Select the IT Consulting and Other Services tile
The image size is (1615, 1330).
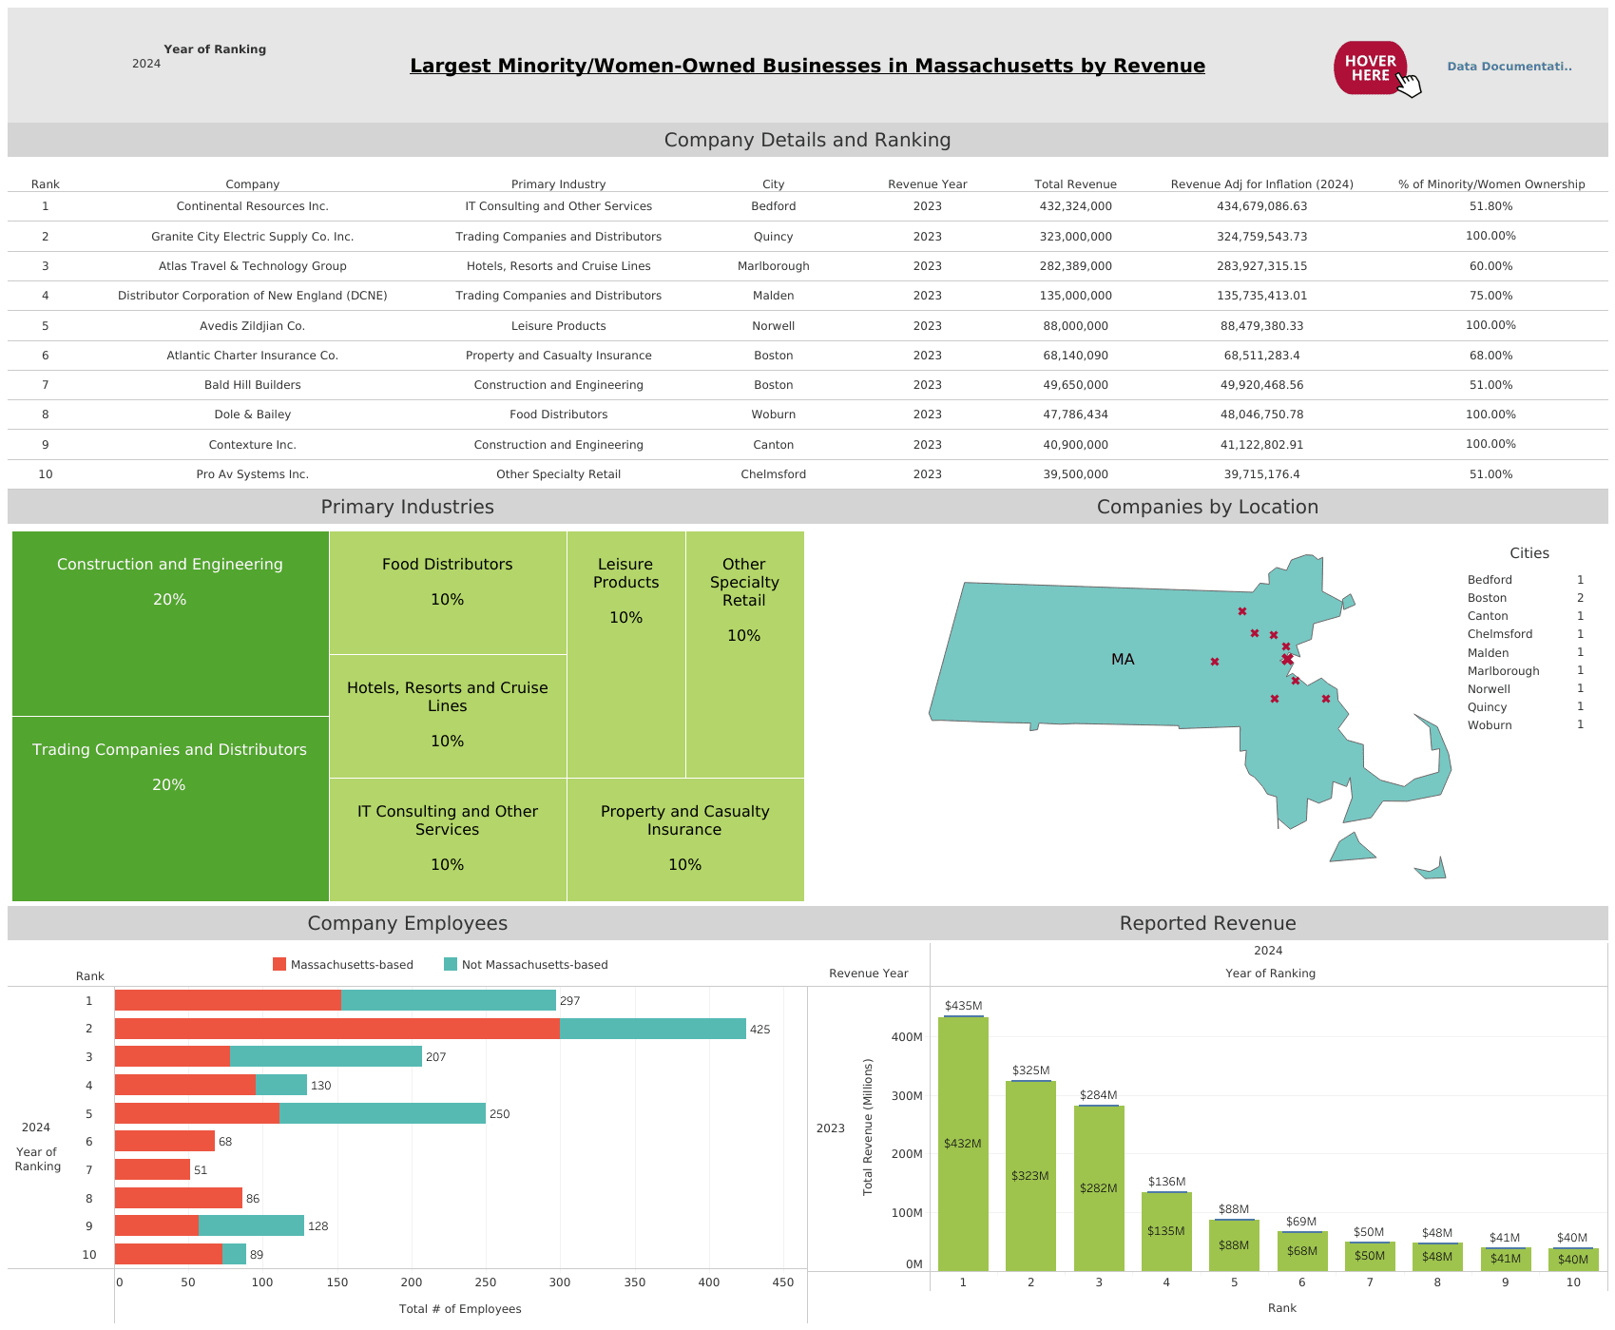(x=448, y=839)
